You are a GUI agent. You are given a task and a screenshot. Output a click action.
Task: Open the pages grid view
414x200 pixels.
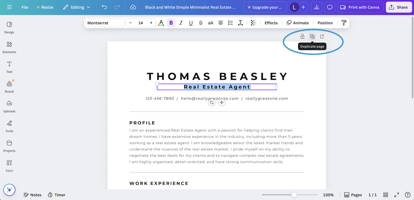[385, 195]
